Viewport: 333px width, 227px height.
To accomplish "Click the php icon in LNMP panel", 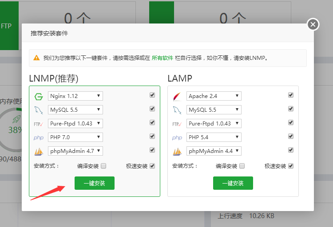I will pyautogui.click(x=39, y=138).
